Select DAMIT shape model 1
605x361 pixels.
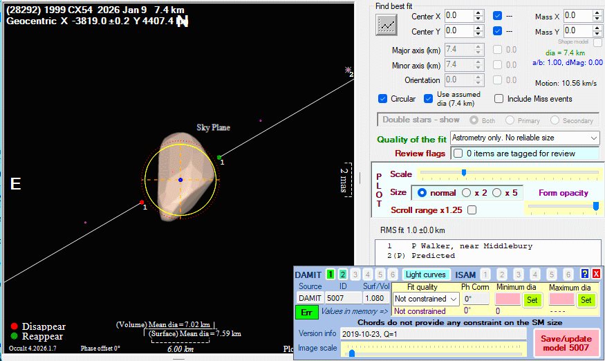tap(331, 275)
